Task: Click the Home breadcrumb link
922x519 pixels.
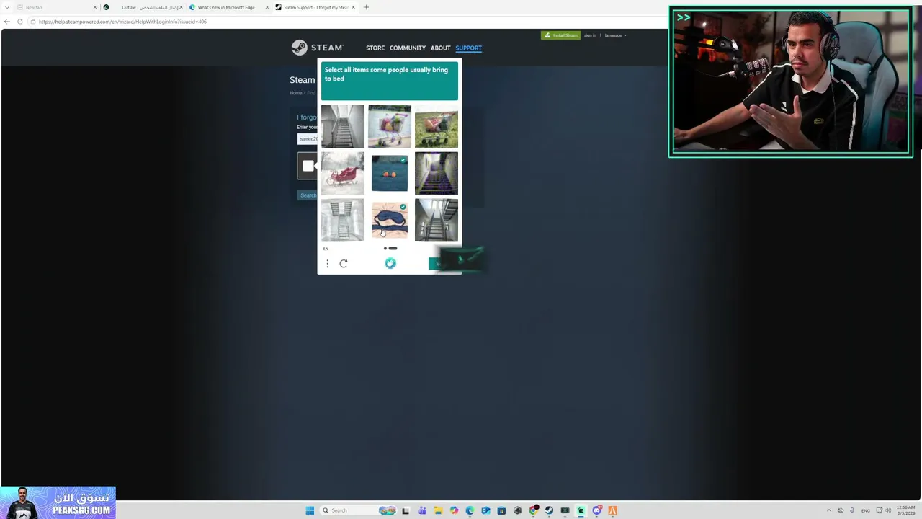Action: 296,93
